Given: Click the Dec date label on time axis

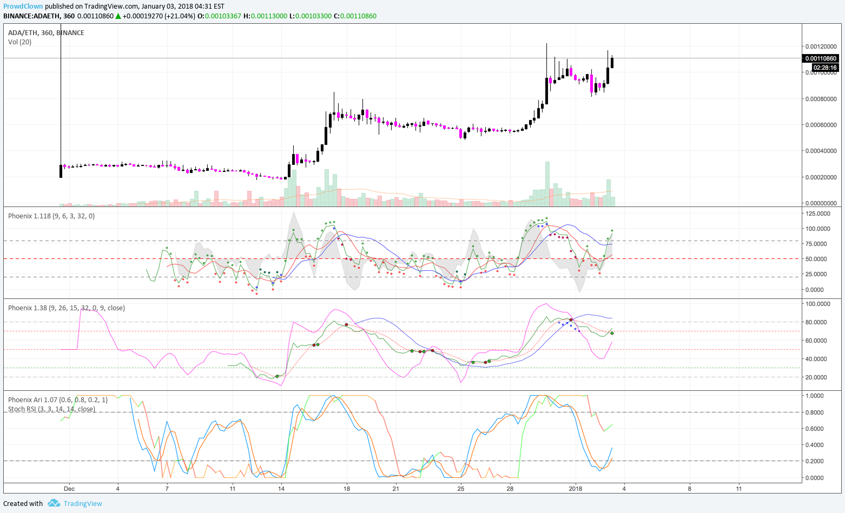Looking at the screenshot, I should coord(69,489).
